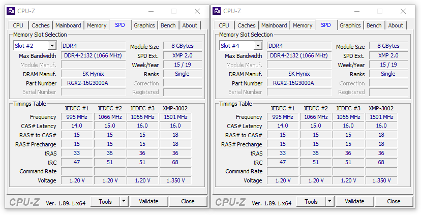Click the XMP 2.0 SPD Ext. field in right window
The width and height of the screenshot is (421, 216).
[388, 55]
